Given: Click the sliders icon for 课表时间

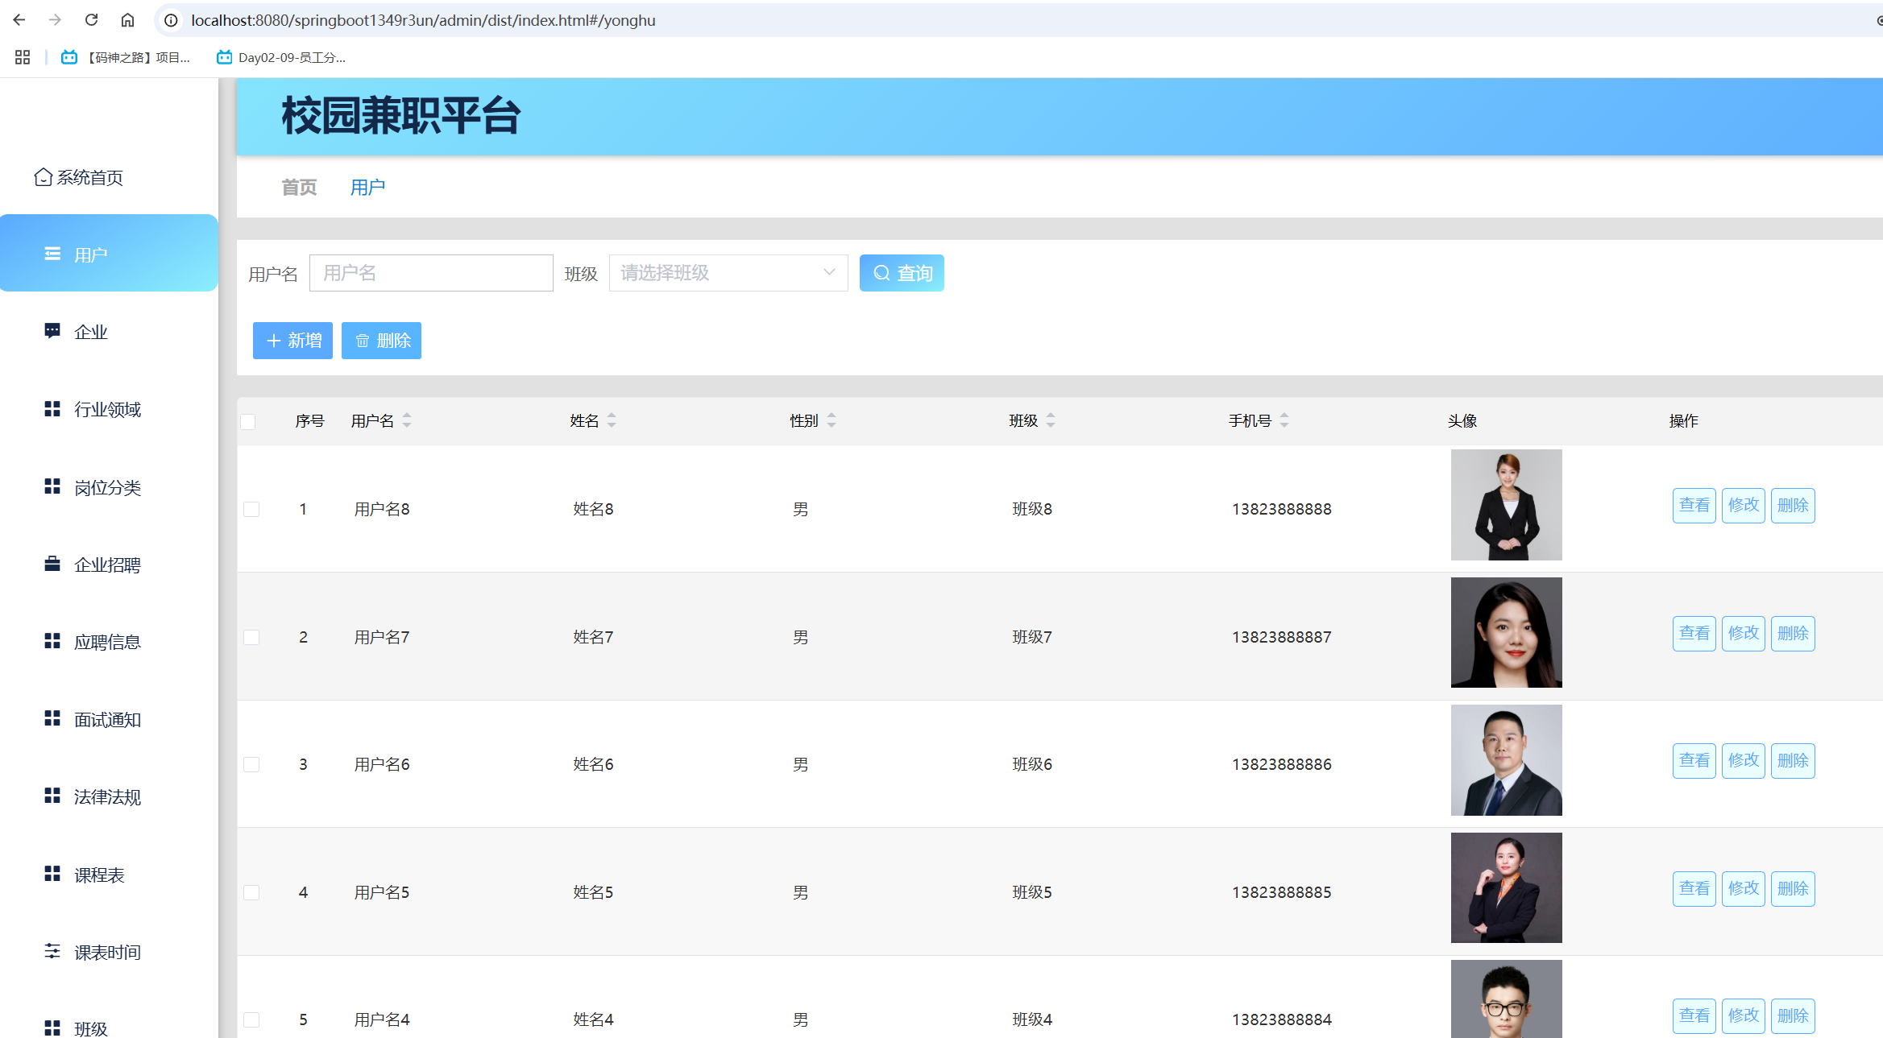Looking at the screenshot, I should [52, 951].
